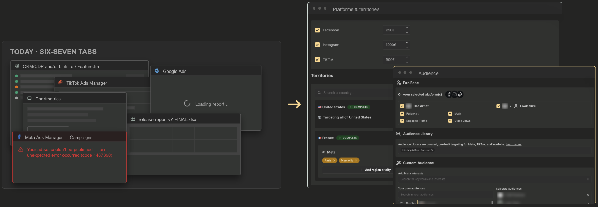The image size is (598, 207).
Task: Click 'Platforms & territories' window title
Action: coord(356,9)
